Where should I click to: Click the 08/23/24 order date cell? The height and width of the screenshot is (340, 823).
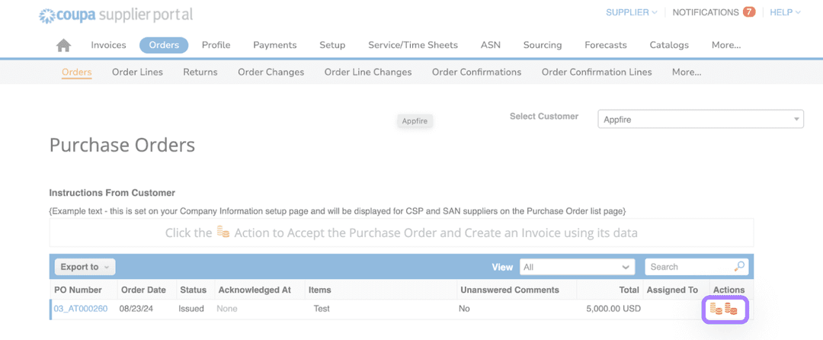[137, 309]
